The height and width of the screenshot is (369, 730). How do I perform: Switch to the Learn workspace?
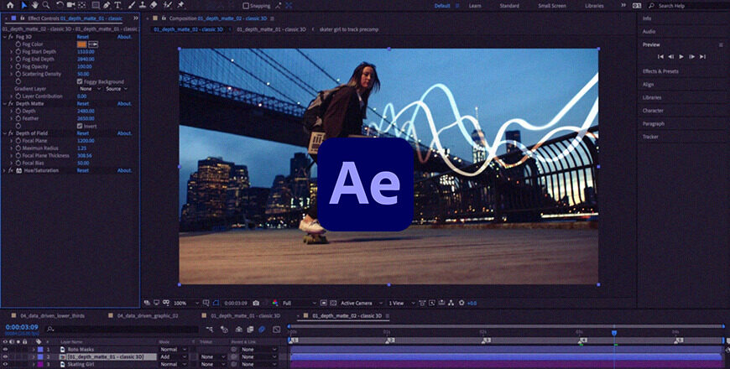tap(474, 6)
